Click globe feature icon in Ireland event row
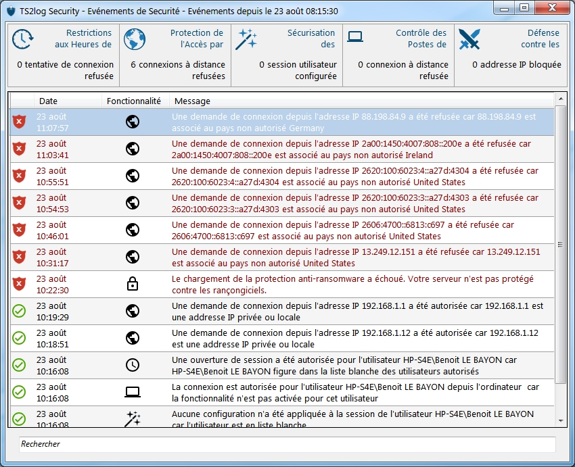575x467 pixels. [x=133, y=149]
